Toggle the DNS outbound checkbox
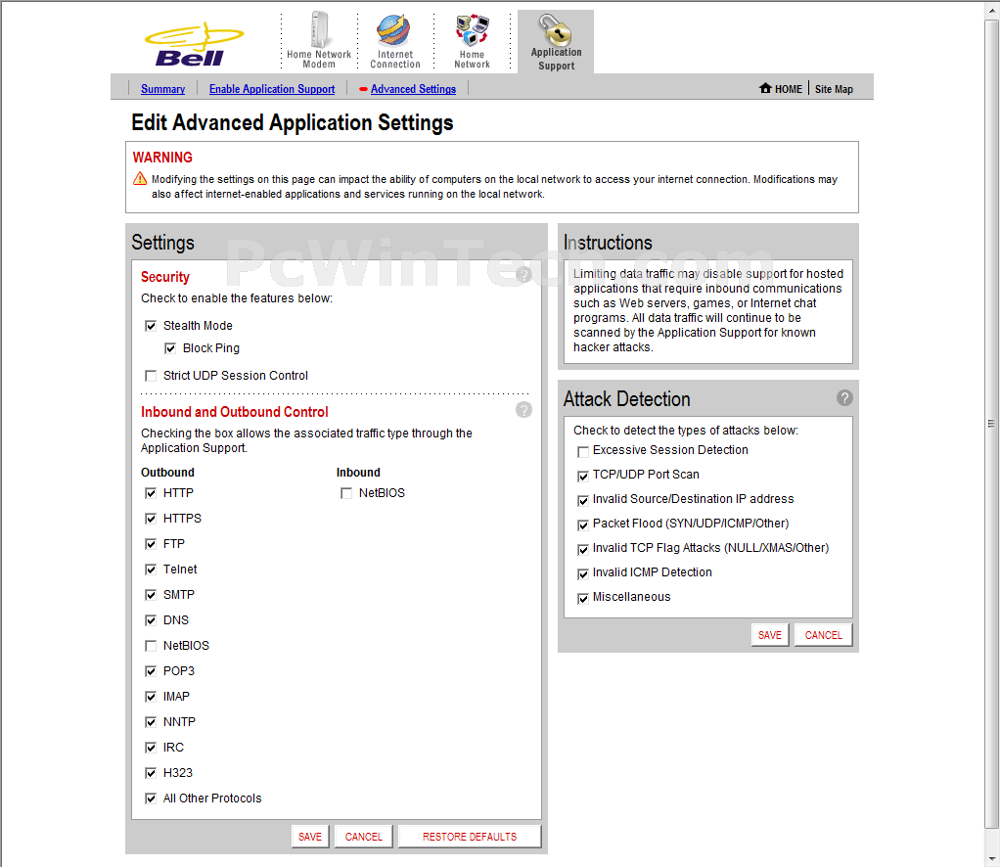This screenshot has height=867, width=1000. [x=151, y=620]
